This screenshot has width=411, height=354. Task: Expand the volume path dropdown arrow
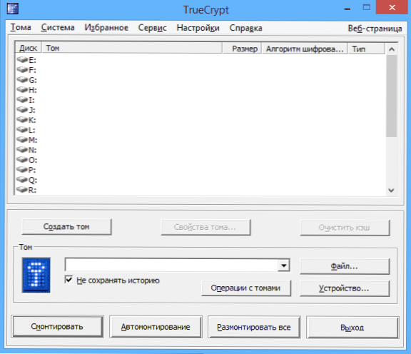283,265
